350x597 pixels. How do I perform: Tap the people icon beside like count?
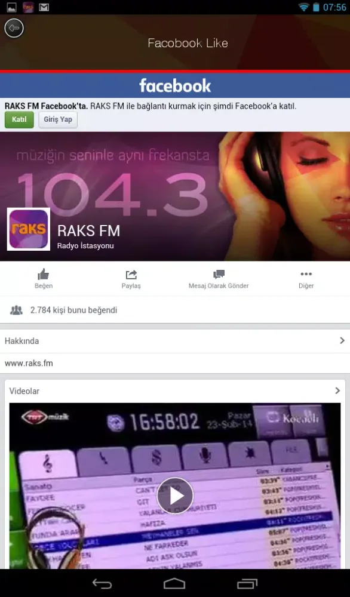point(16,310)
